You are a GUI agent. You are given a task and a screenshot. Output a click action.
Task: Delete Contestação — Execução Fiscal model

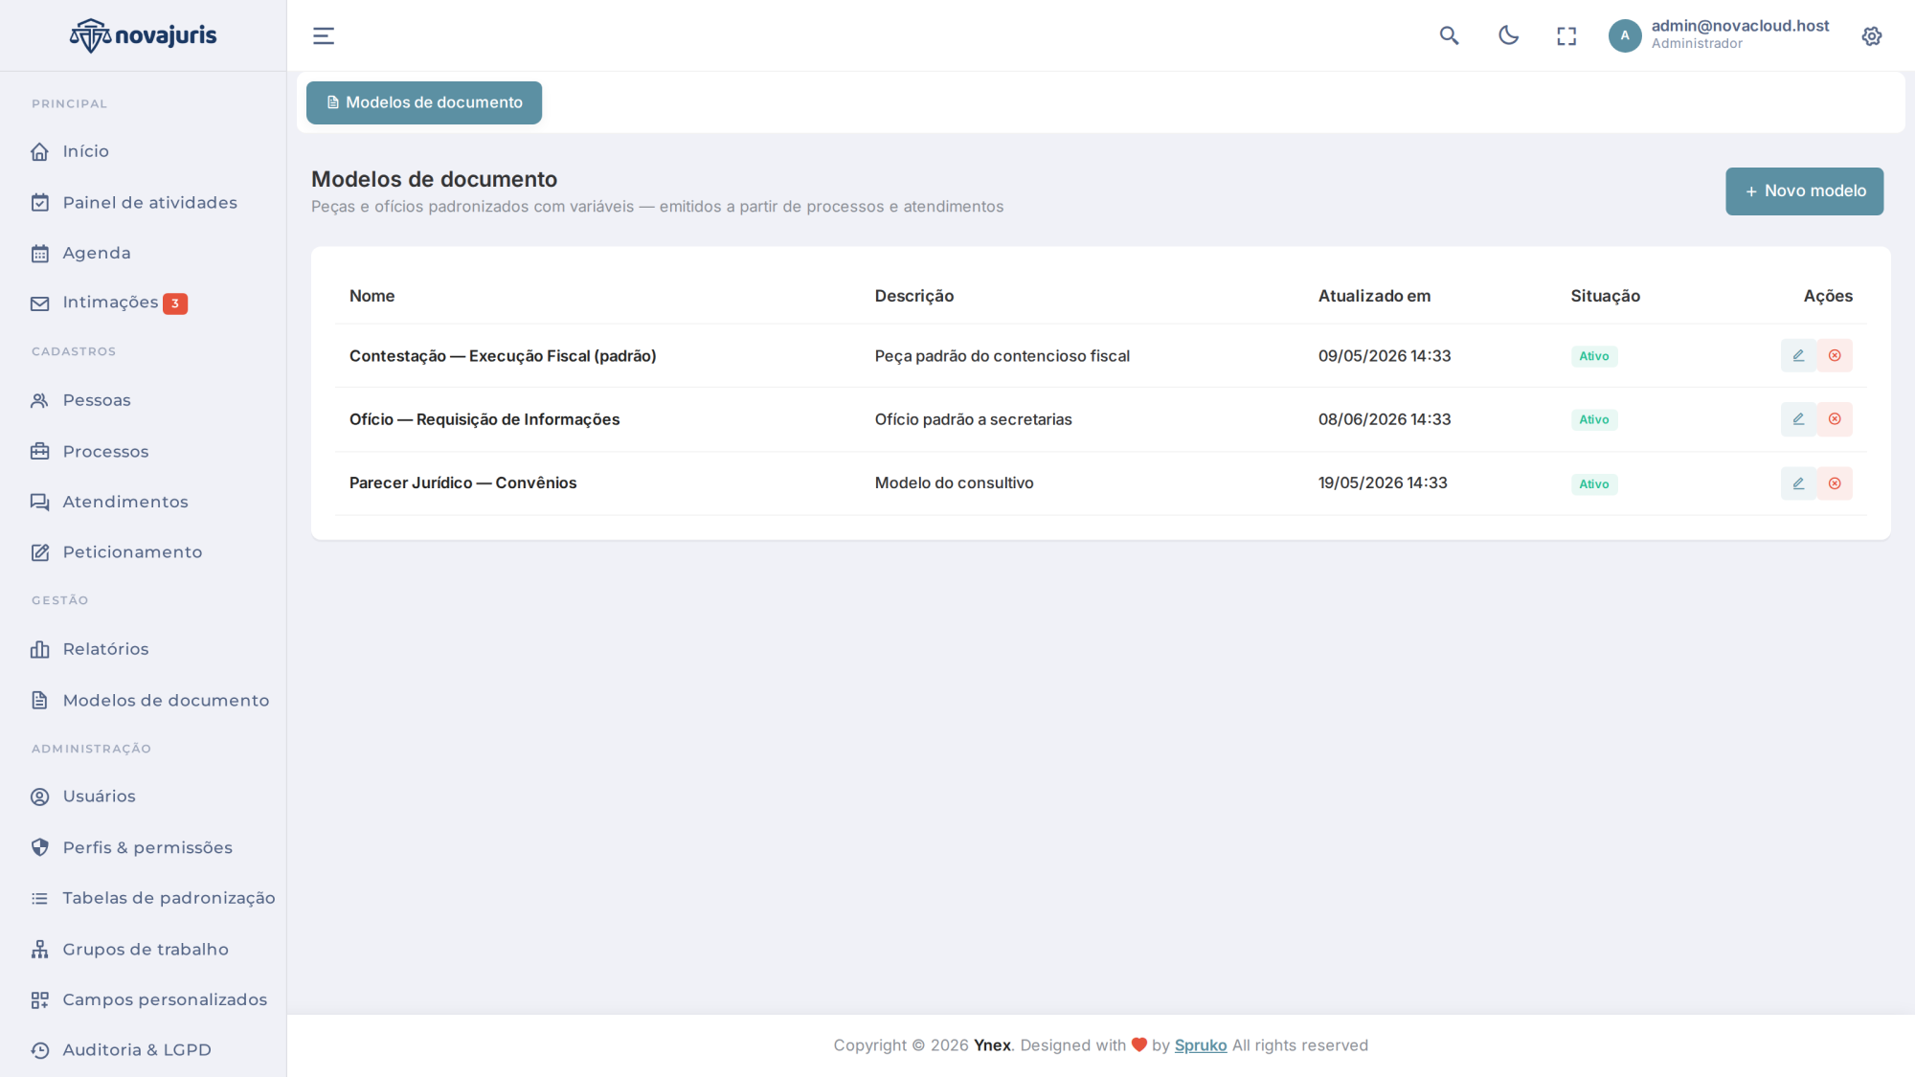coord(1835,355)
